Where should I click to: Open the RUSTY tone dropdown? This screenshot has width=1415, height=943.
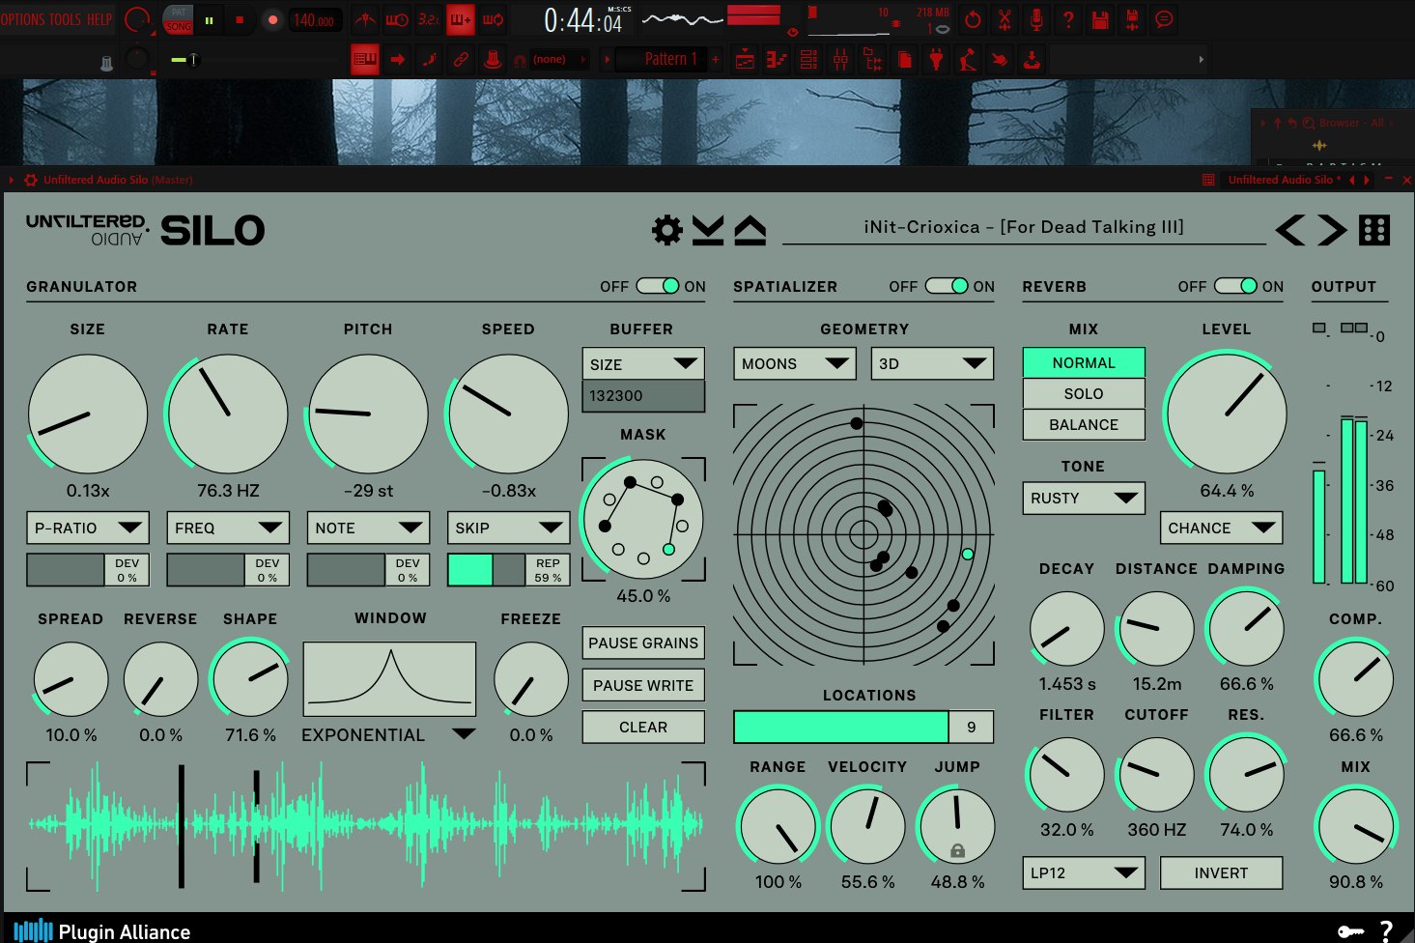tap(1084, 498)
